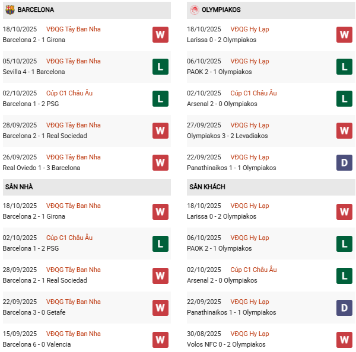Click the Barcelona club crest icon

(9, 9)
